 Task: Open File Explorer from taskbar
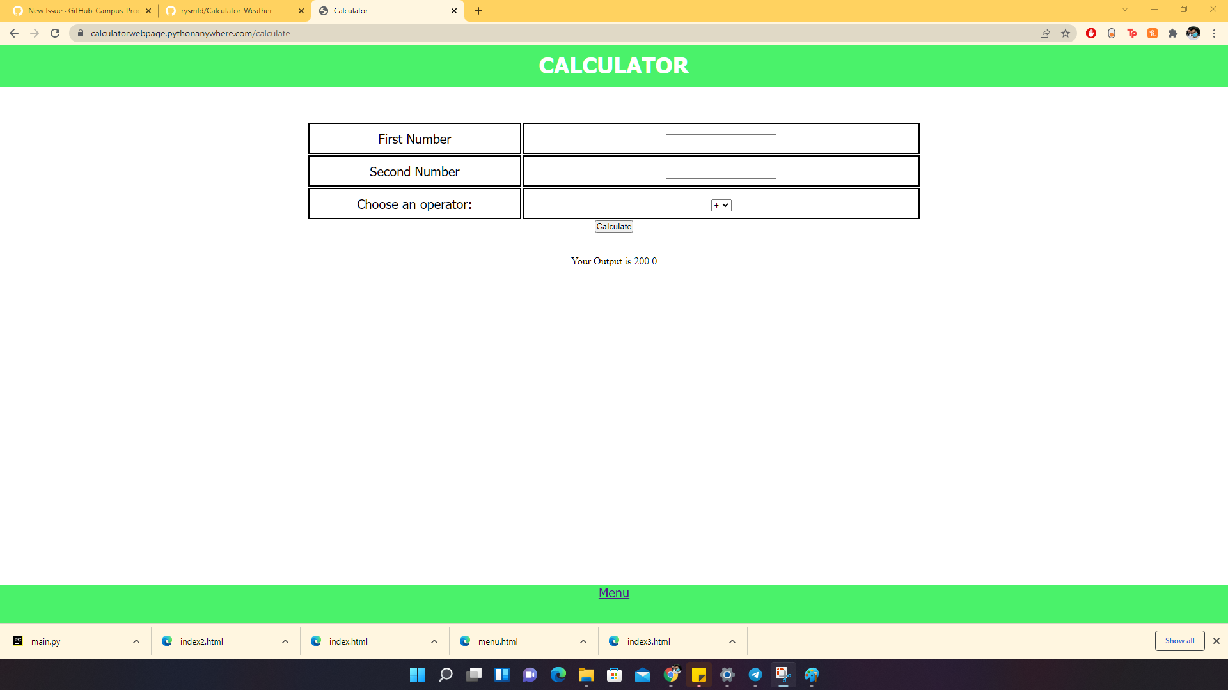pyautogui.click(x=586, y=675)
